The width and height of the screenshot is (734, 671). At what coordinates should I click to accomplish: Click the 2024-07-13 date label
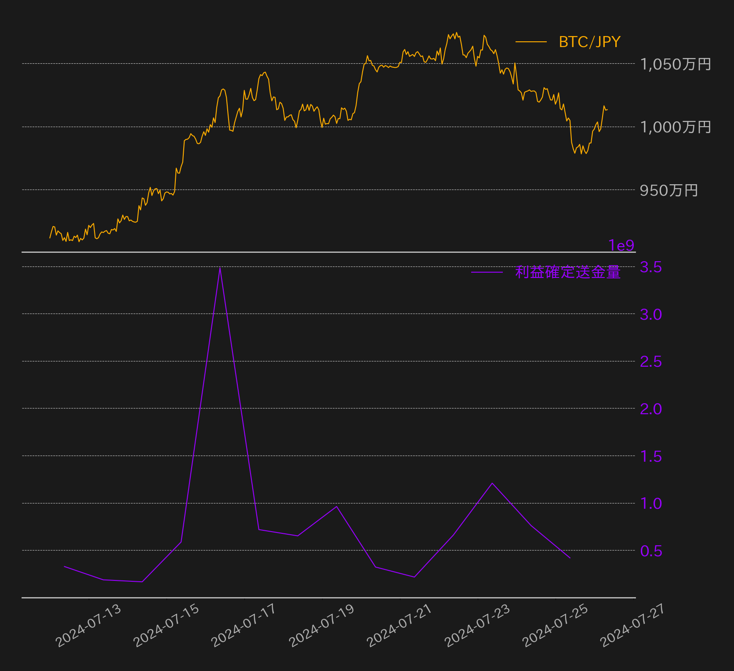[88, 625]
